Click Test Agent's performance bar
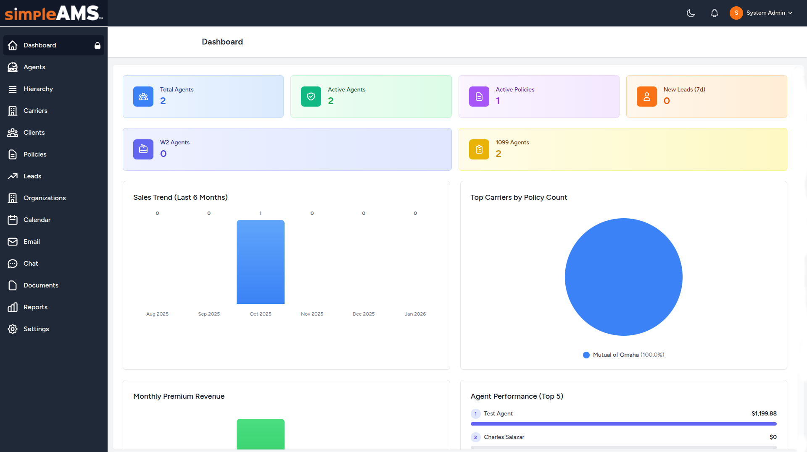This screenshot has width=807, height=452. click(623, 424)
